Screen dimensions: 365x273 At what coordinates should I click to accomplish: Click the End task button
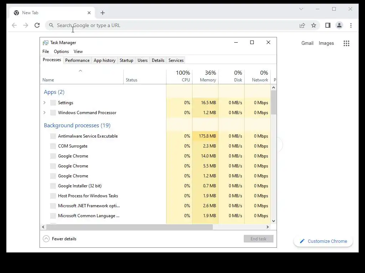[258, 239]
